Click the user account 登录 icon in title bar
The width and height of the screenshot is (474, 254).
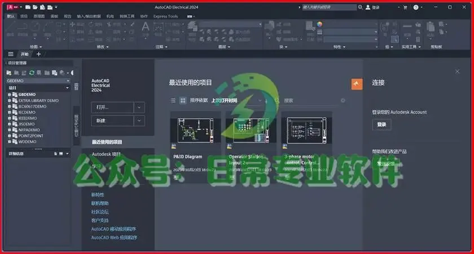coord(368,7)
